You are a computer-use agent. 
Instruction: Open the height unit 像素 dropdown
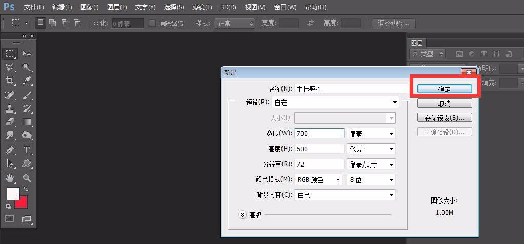point(371,149)
